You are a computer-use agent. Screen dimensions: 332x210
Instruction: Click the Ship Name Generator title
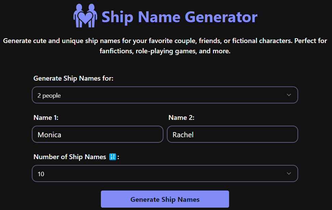point(179,17)
